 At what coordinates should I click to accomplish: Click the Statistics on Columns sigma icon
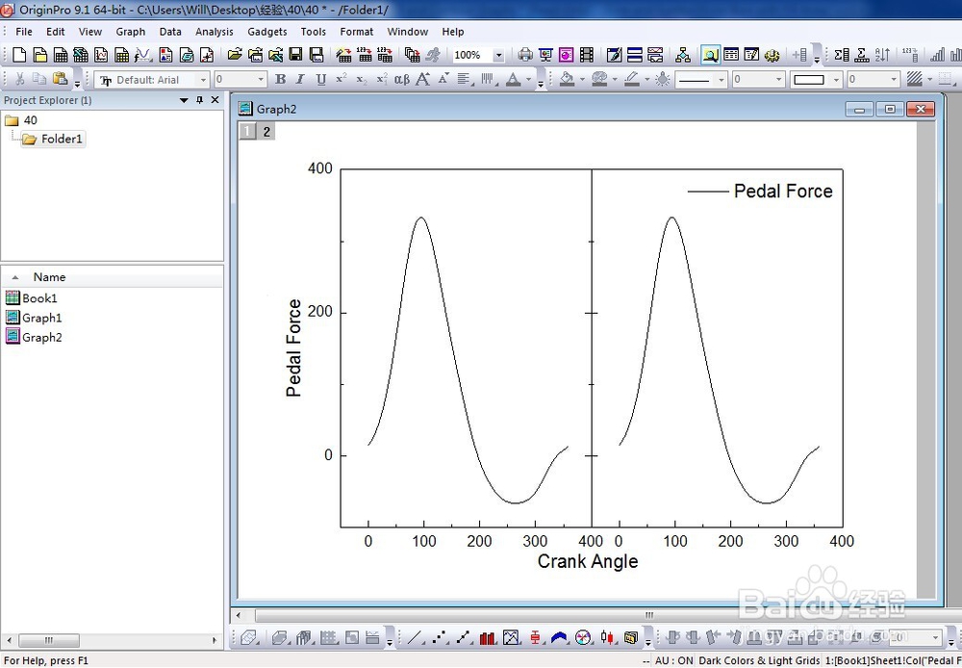point(841,55)
